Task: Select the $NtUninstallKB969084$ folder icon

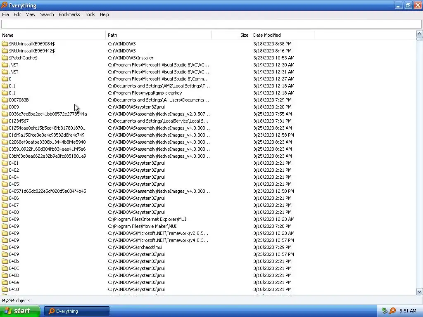Action: (5, 44)
